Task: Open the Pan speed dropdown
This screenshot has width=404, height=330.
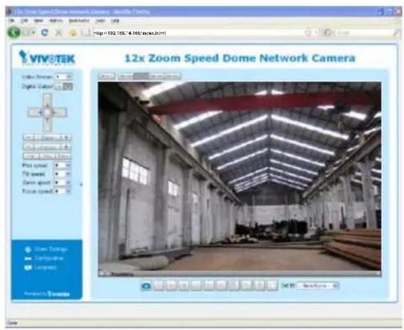Action: (x=62, y=165)
